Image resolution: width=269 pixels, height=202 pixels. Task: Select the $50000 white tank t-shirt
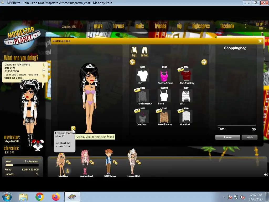click(164, 96)
